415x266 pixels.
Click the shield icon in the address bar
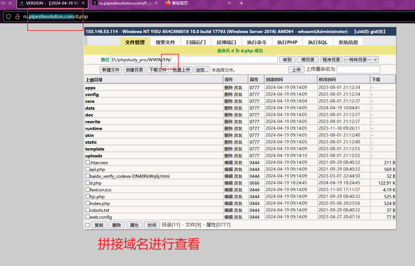click(8, 17)
